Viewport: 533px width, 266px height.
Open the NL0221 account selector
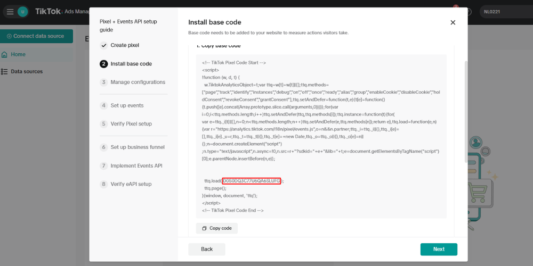click(x=506, y=12)
